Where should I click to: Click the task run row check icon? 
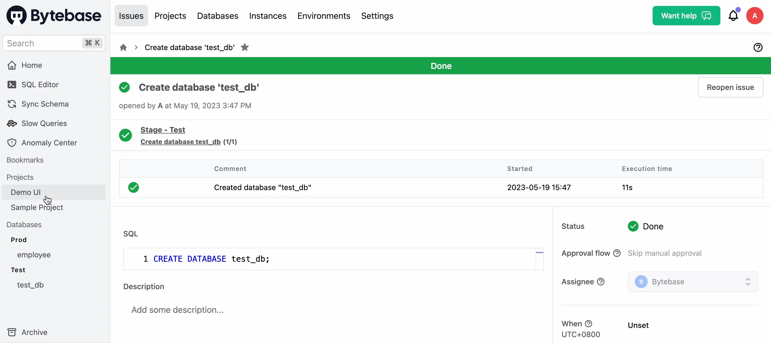(134, 187)
